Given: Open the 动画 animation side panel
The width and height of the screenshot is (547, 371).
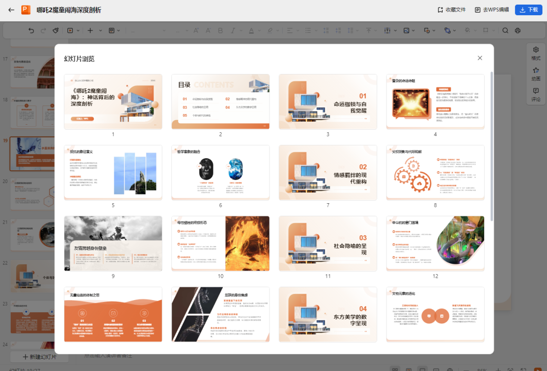Looking at the screenshot, I should pyautogui.click(x=536, y=74).
